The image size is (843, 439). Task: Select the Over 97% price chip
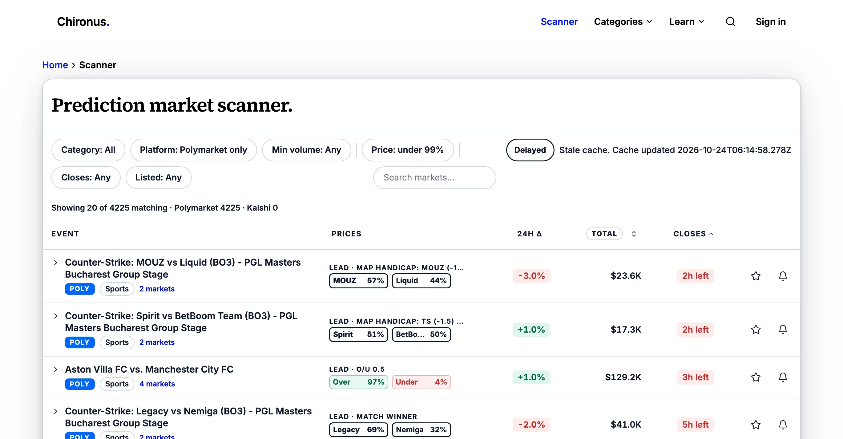(358, 382)
